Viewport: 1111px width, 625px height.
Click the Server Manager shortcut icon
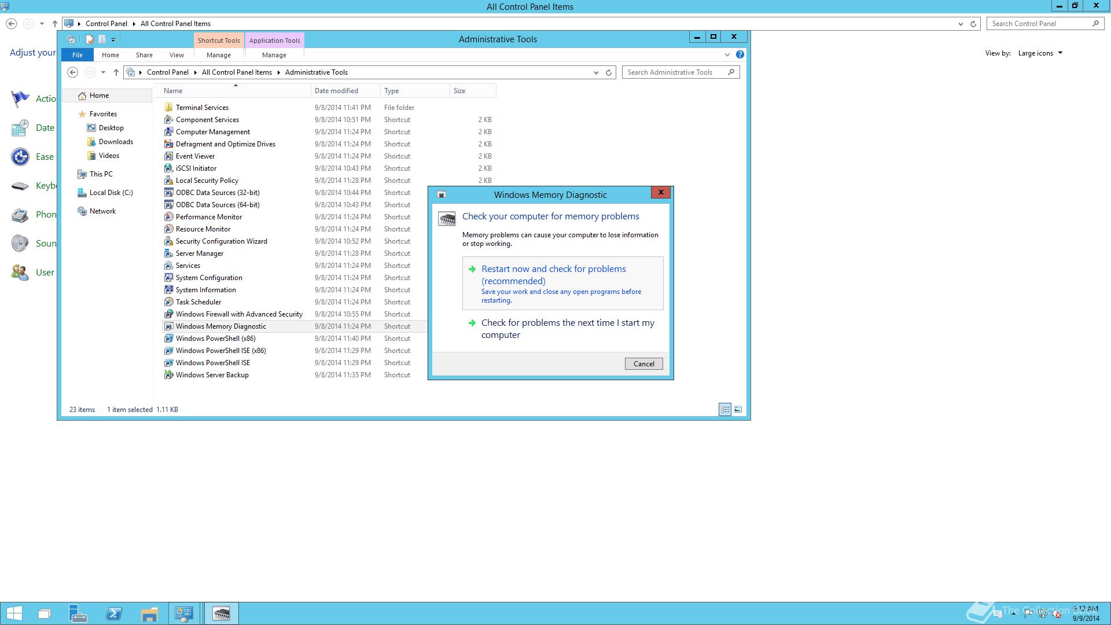pos(168,253)
